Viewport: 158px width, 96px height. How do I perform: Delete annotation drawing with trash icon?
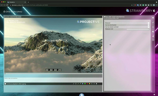pos(96,84)
